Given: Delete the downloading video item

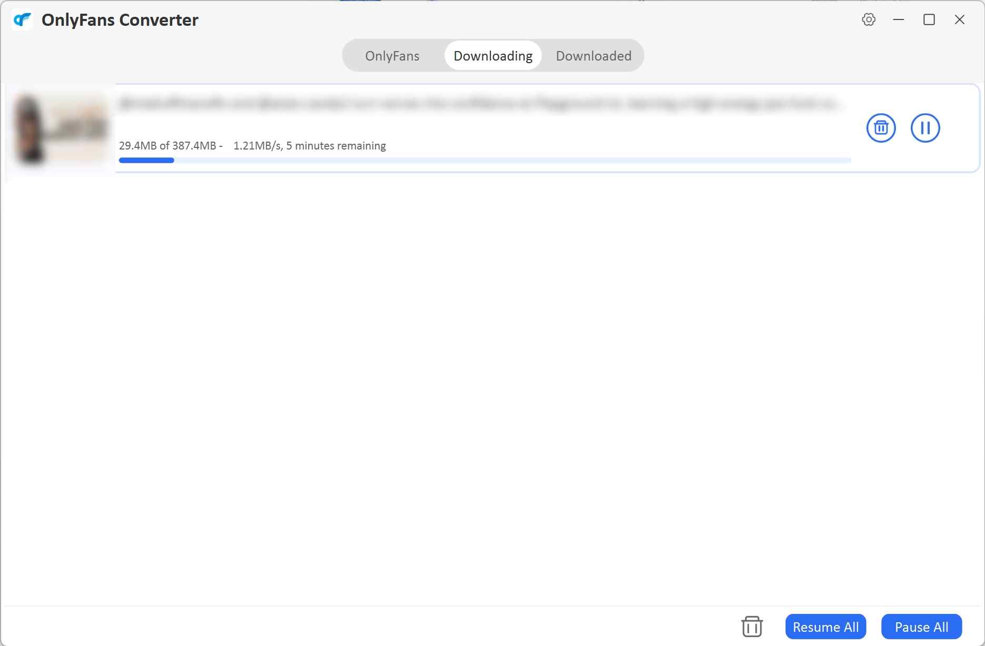Looking at the screenshot, I should point(881,128).
